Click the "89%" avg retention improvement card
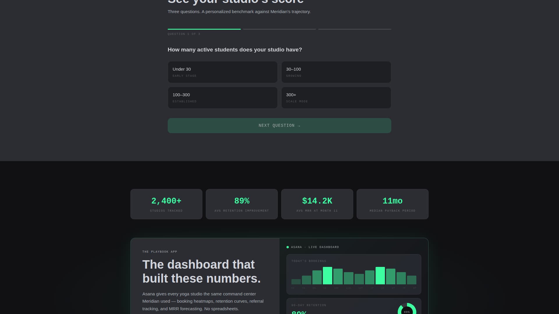The image size is (559, 314). coord(242,204)
